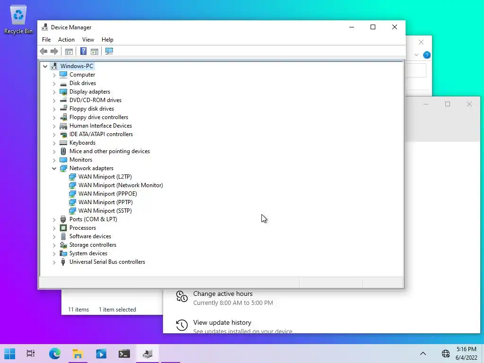This screenshot has width=484, height=363.
Task: Expand the Monitors category
Action: 54,160
